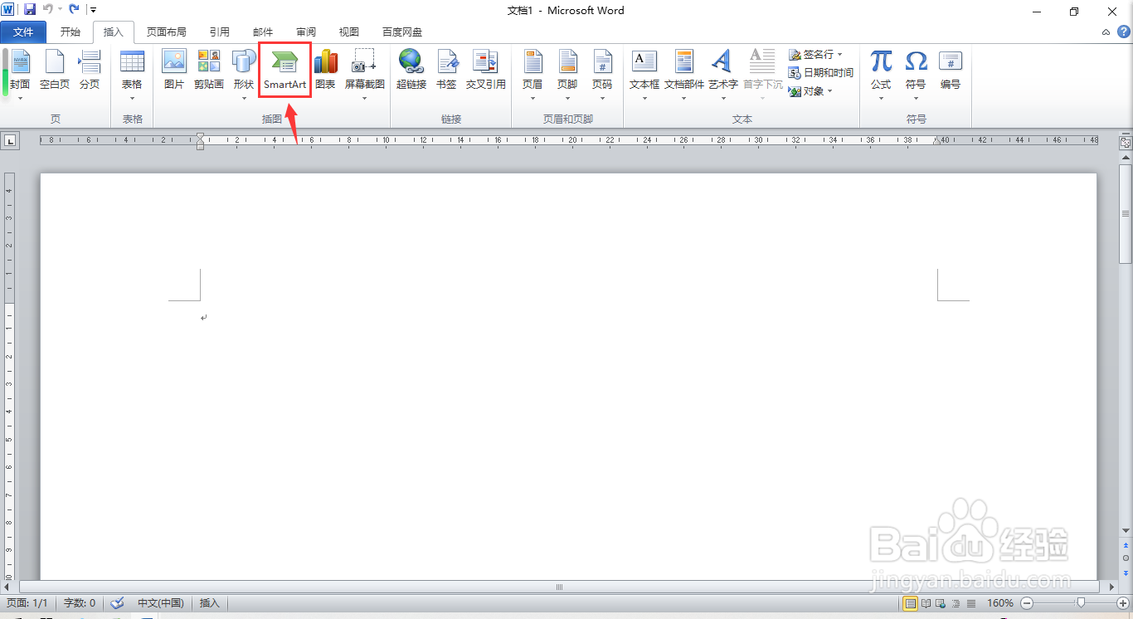Screen dimensions: 1133x619
Task: Click the vertical scrollbar up arrow
Action: (1126, 158)
